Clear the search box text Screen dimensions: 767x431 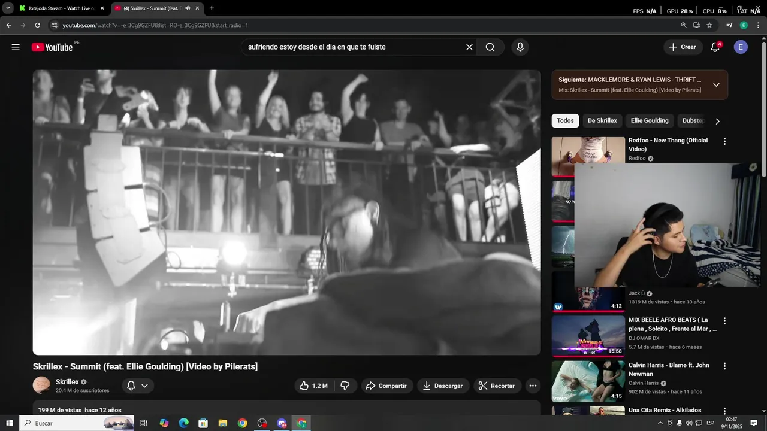tap(469, 47)
